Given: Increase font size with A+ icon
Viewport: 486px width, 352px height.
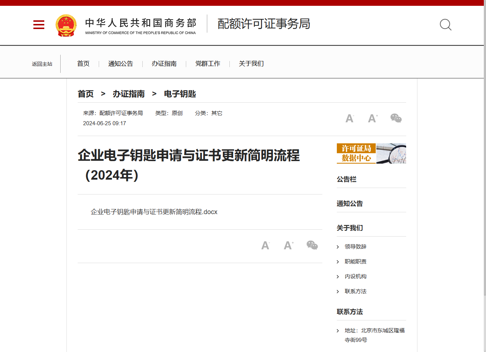Looking at the screenshot, I should point(373,118).
